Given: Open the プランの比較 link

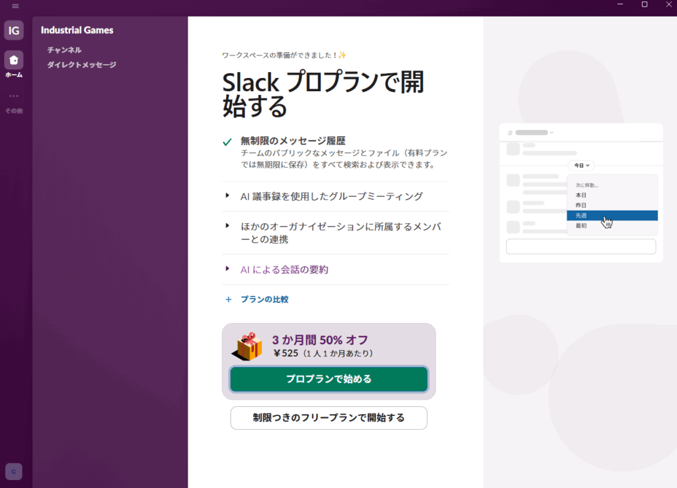Looking at the screenshot, I should 264,299.
